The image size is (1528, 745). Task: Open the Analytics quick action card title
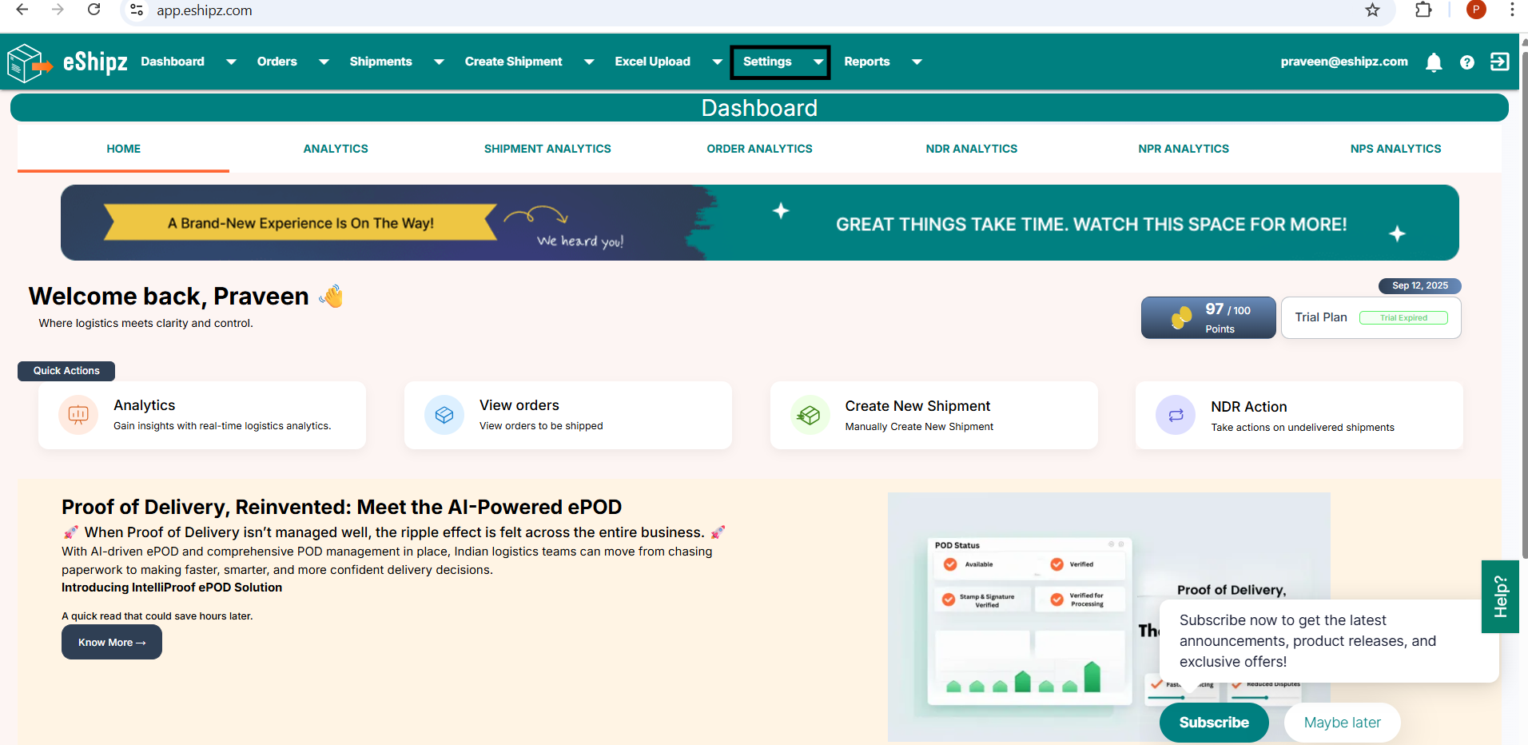pyautogui.click(x=144, y=405)
